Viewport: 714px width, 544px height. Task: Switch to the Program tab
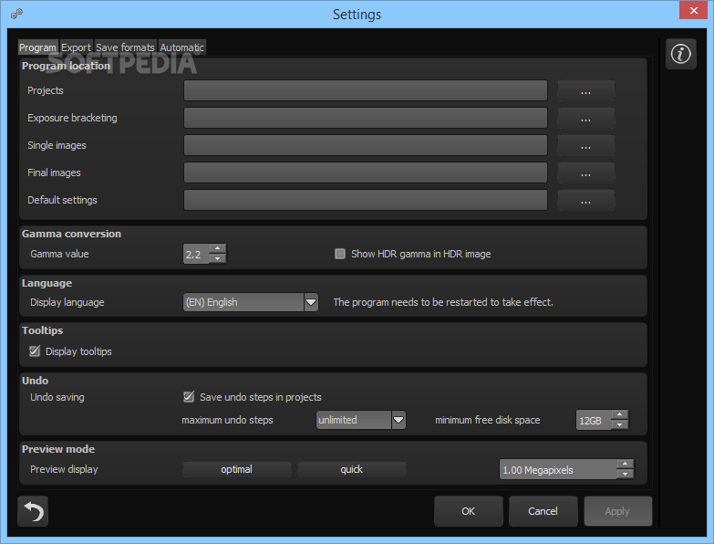tap(37, 47)
